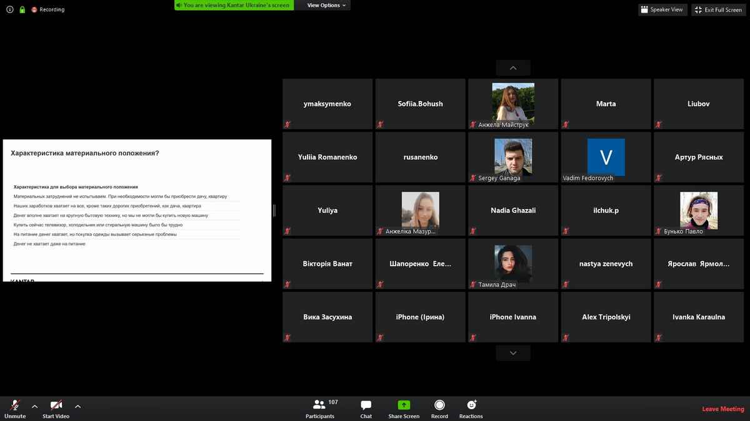This screenshot has height=421, width=750.
Task: Expand video options arrow next to Start Video
Action: (77, 406)
